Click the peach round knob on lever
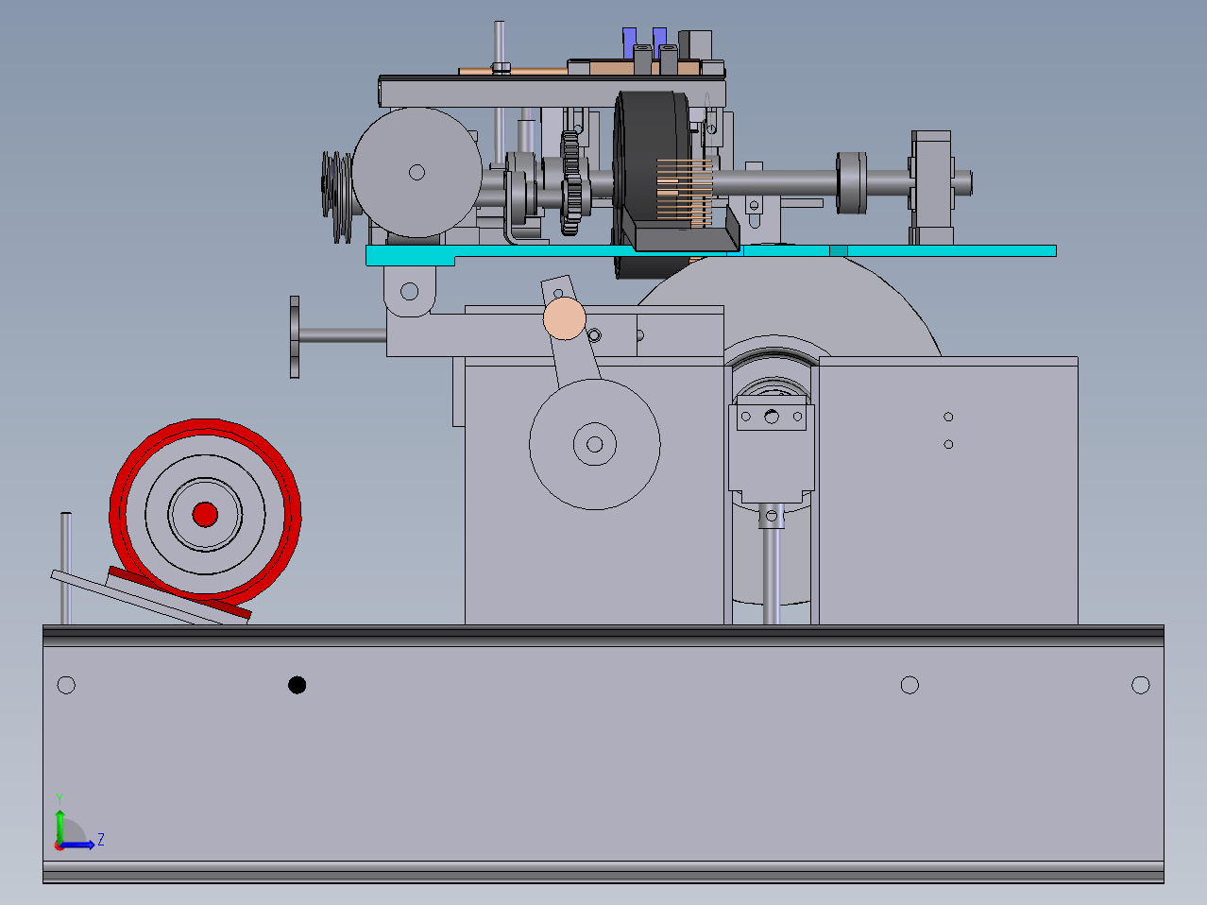 565,318
